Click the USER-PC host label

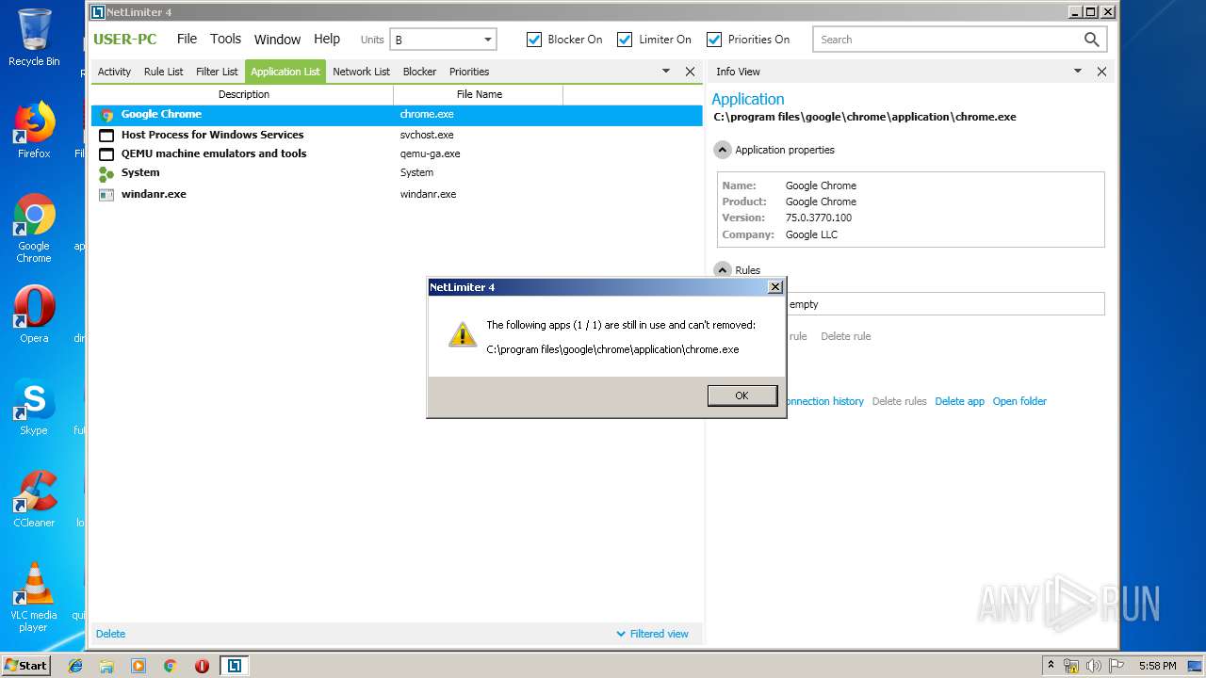tap(125, 39)
